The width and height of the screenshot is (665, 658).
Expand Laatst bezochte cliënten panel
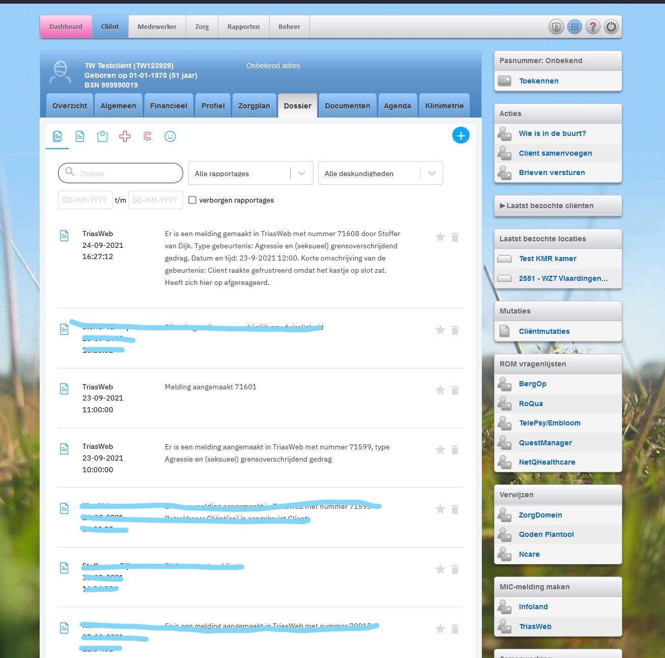[558, 206]
